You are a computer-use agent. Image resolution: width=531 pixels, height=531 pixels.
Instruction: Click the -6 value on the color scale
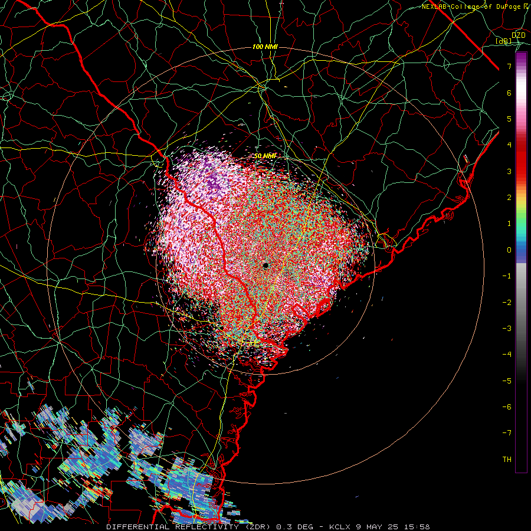coord(507,407)
